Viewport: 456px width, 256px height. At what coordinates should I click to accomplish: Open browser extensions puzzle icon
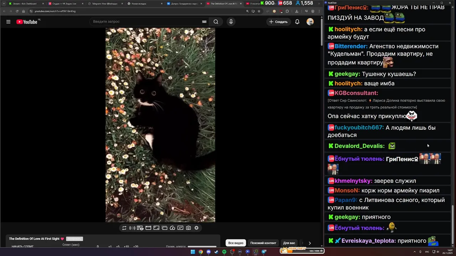coord(287,11)
